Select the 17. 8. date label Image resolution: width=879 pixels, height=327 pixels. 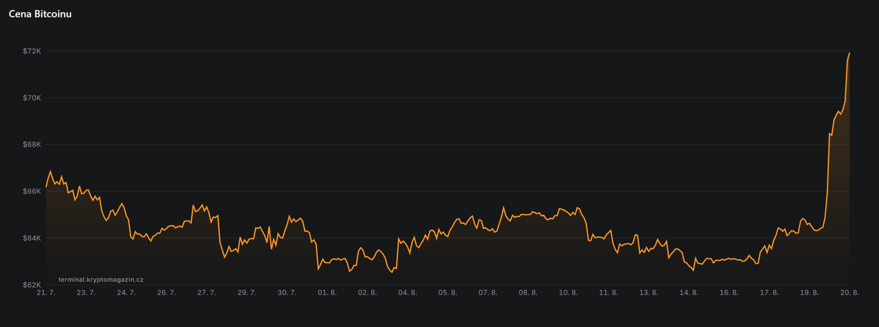769,293
